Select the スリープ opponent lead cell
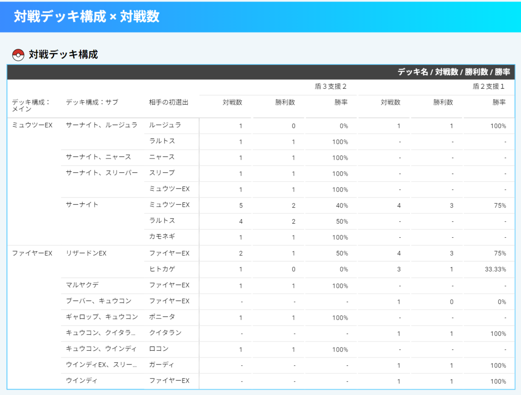The width and height of the screenshot is (521, 395). pos(162,173)
